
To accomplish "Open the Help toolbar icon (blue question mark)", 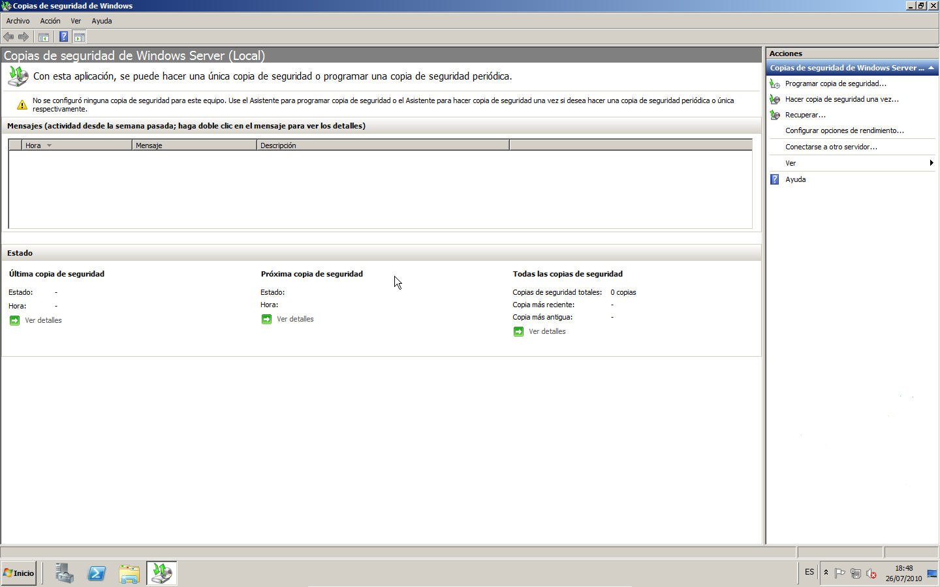I will click(x=63, y=37).
